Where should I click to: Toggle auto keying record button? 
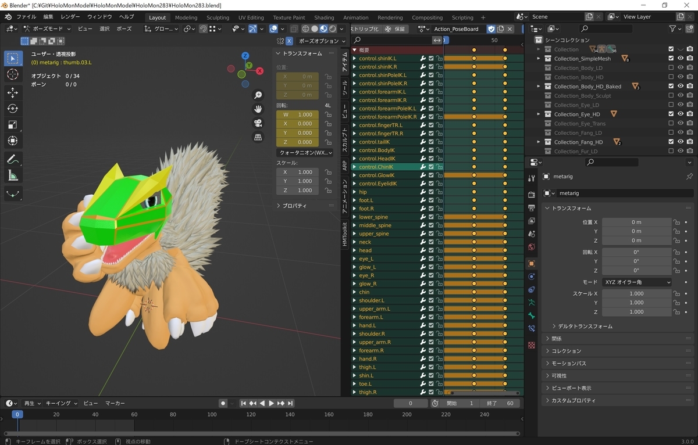pos(223,403)
